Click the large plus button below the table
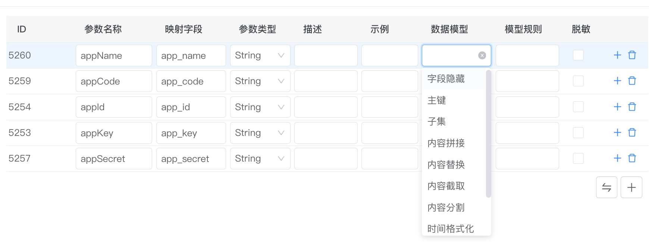 [x=631, y=187]
